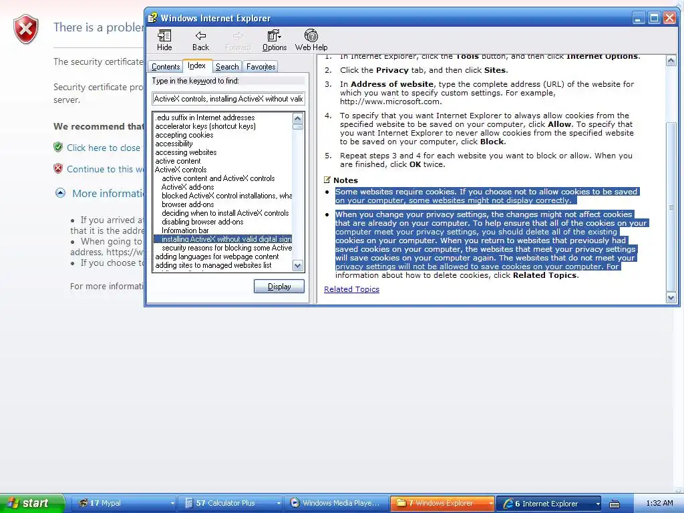The height and width of the screenshot is (513, 684).
Task: Click the keyboard icon in system tray
Action: coord(615,504)
